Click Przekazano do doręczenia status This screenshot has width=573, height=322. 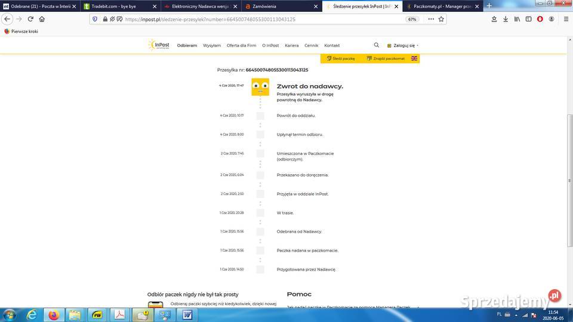coord(303,175)
